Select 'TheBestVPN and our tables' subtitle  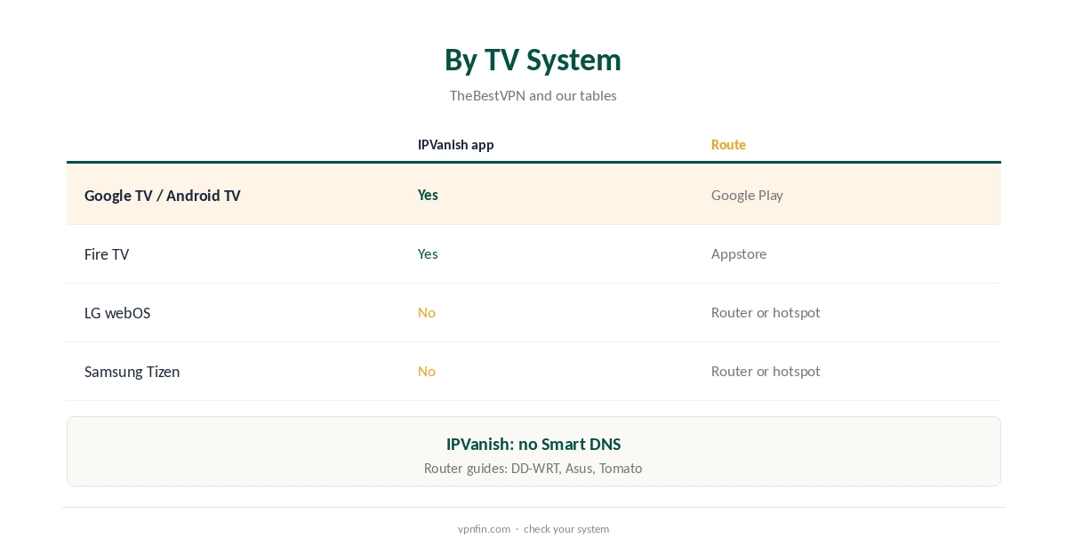tap(533, 95)
